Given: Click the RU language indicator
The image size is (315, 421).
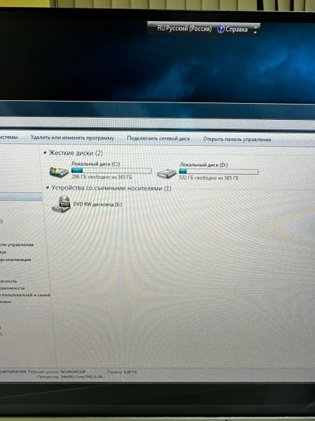Looking at the screenshot, I should point(161,28).
